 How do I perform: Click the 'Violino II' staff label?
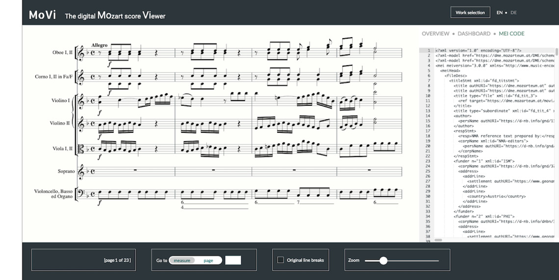(x=60, y=123)
